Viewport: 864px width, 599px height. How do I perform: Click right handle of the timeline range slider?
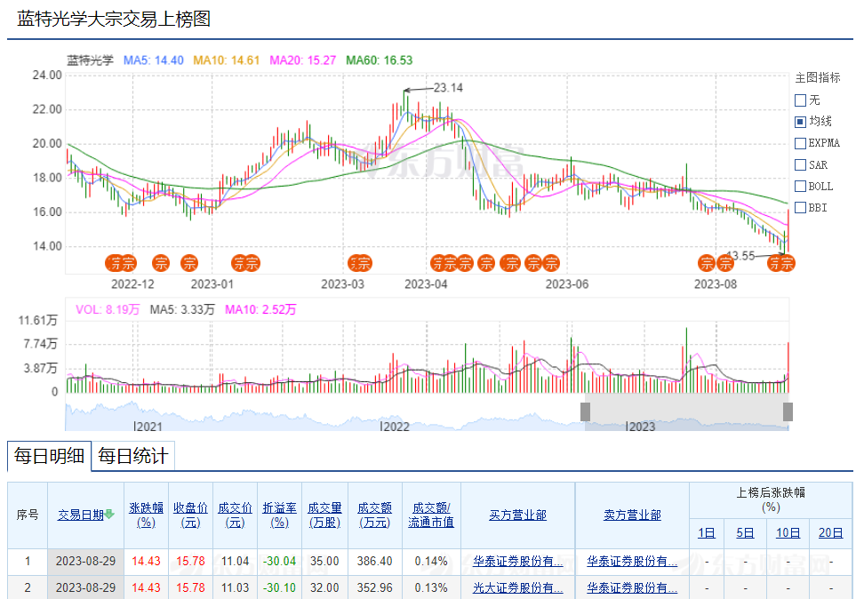click(x=788, y=411)
